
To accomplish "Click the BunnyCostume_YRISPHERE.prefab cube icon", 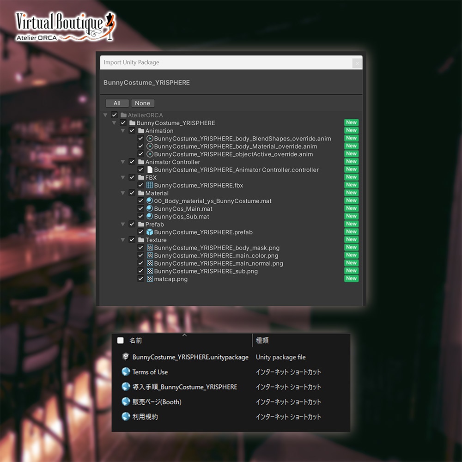I will [x=150, y=232].
